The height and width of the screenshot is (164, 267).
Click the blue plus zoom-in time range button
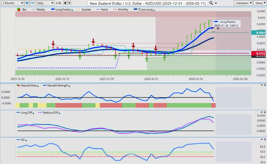pyautogui.click(x=27, y=3)
